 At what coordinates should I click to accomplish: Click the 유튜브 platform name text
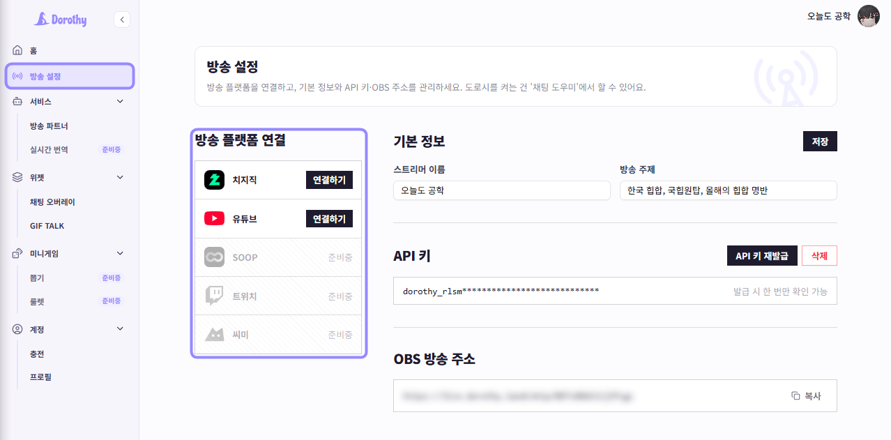(x=245, y=219)
